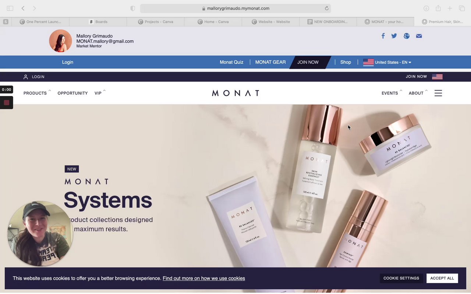Open the United States - EN country dropdown
The image size is (471, 294).
387,62
